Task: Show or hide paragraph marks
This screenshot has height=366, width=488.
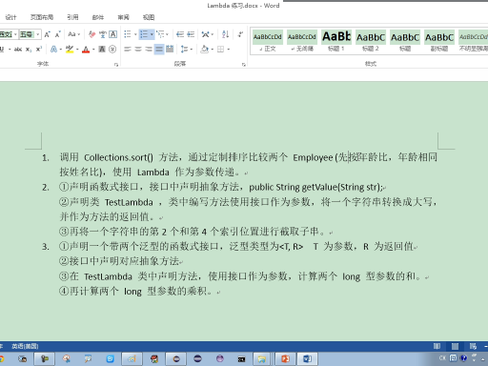Action: click(x=240, y=34)
